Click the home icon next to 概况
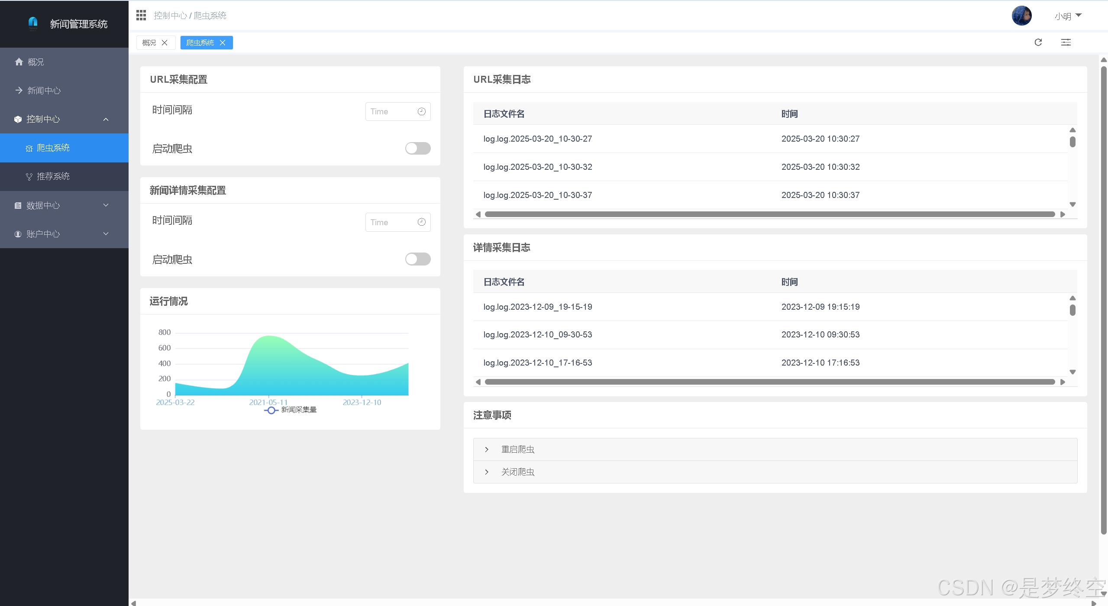1108x606 pixels. pos(19,62)
